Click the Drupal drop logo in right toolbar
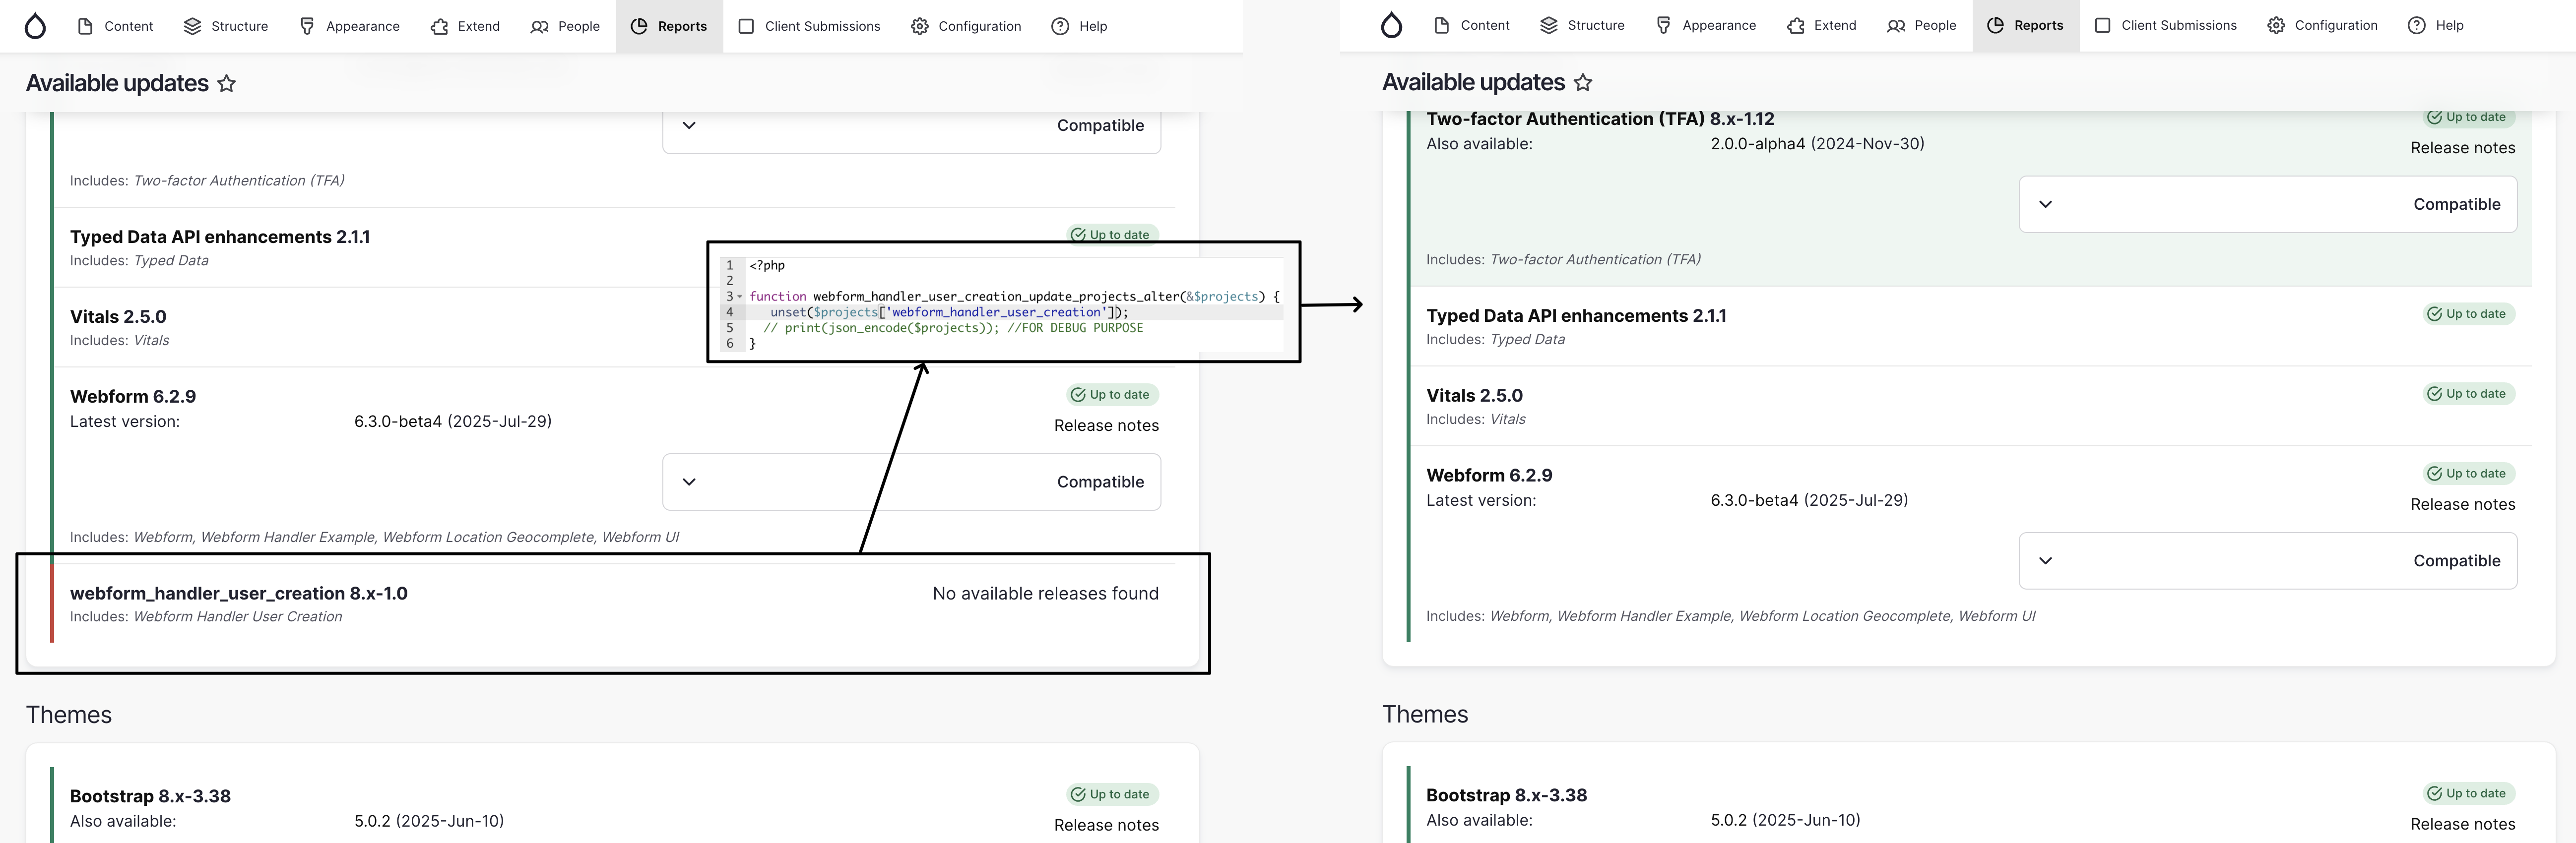Screen dimensions: 2576x843 (1391, 25)
